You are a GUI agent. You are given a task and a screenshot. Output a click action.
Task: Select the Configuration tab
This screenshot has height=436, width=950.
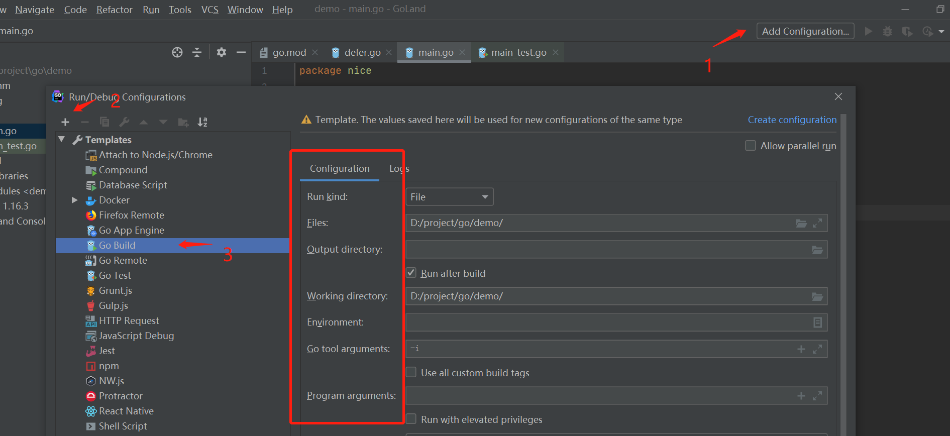tap(340, 169)
